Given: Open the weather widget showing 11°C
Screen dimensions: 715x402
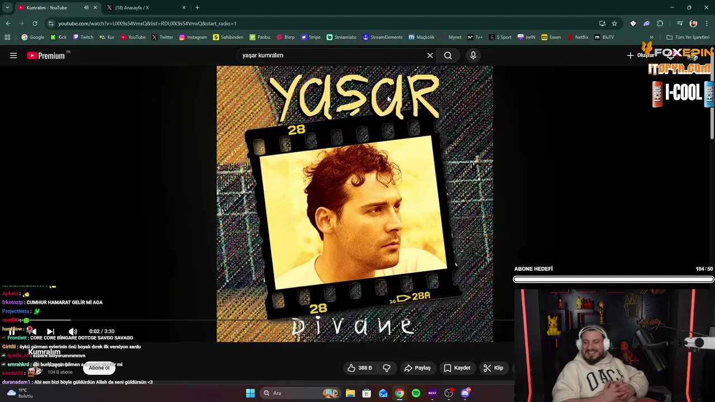Looking at the screenshot, I should coord(20,393).
